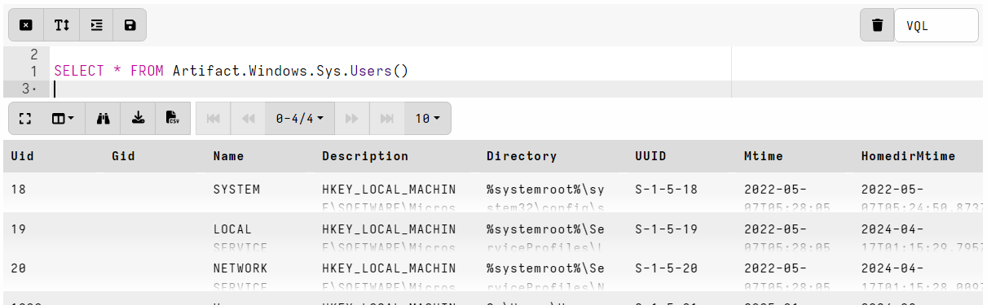Go to next page of results
The image size is (987, 305).
pyautogui.click(x=352, y=119)
